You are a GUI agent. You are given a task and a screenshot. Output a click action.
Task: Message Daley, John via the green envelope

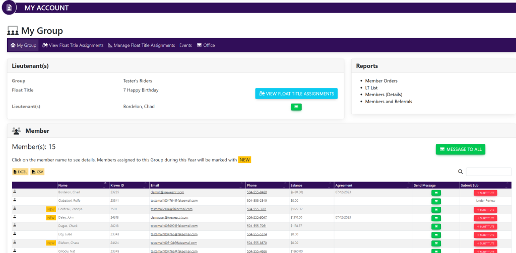436,218
